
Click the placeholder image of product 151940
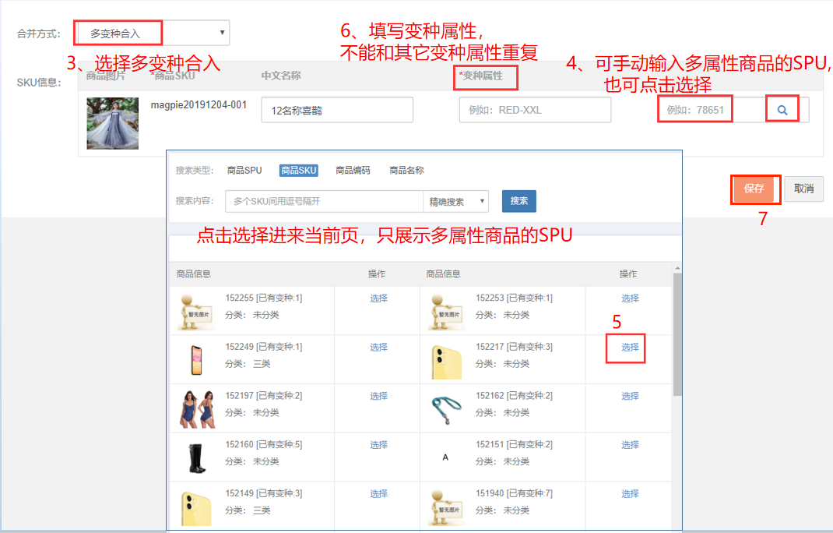pyautogui.click(x=448, y=507)
